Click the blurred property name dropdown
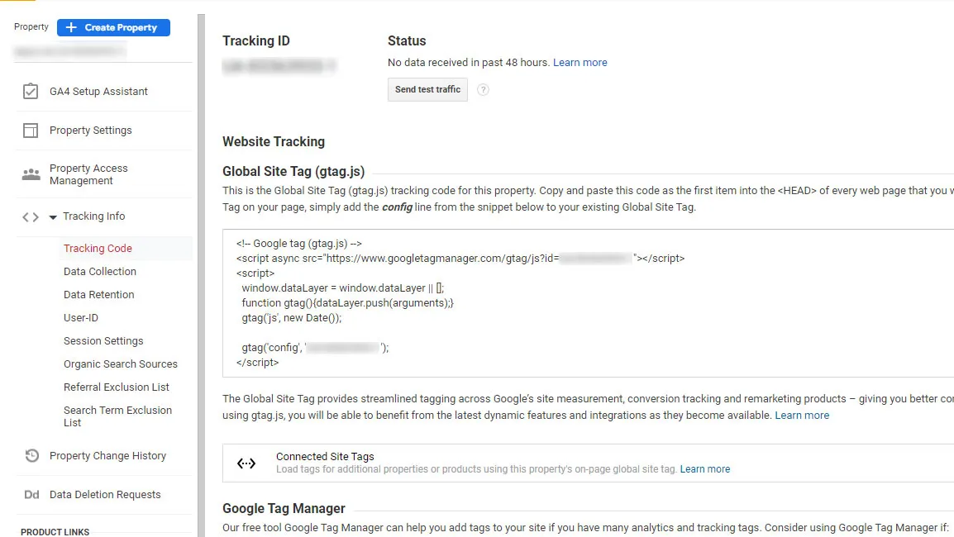This screenshot has height=537, width=954. 69,52
